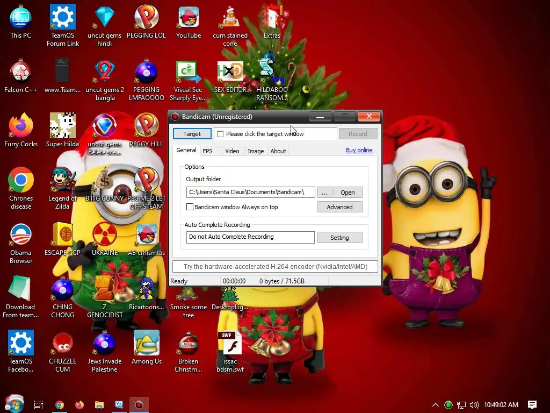
Task: Open Advanced options in Bandicam
Action: (339, 207)
